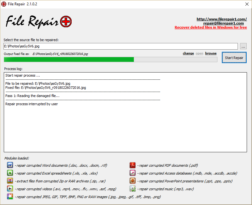Click the Access databases module icon
This screenshot has width=252, height=205.
[133, 173]
